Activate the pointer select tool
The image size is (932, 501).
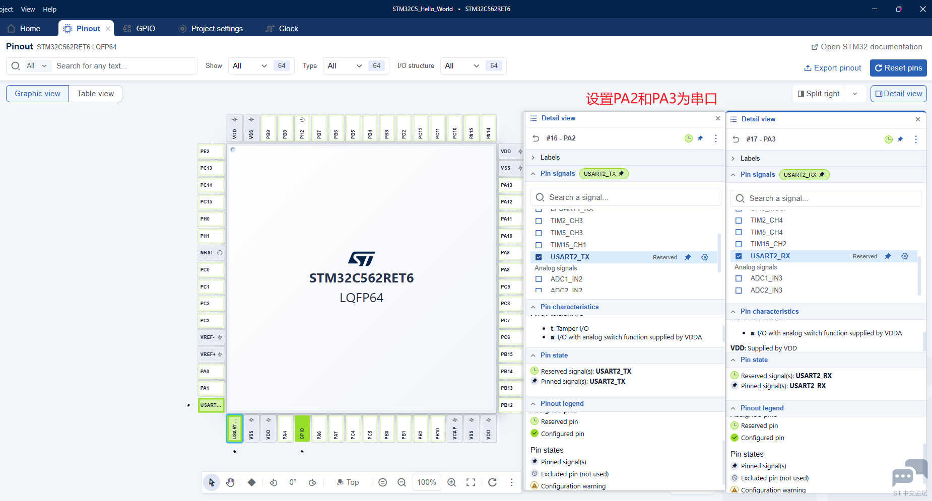click(x=212, y=482)
